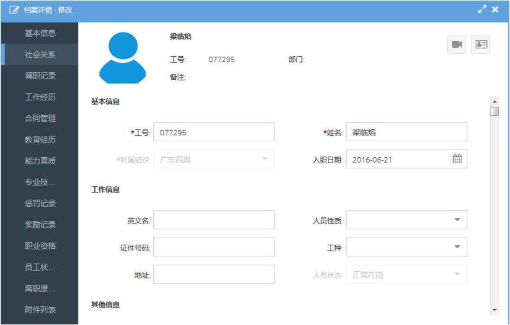Go to 合同管理 sidebar item

point(40,118)
